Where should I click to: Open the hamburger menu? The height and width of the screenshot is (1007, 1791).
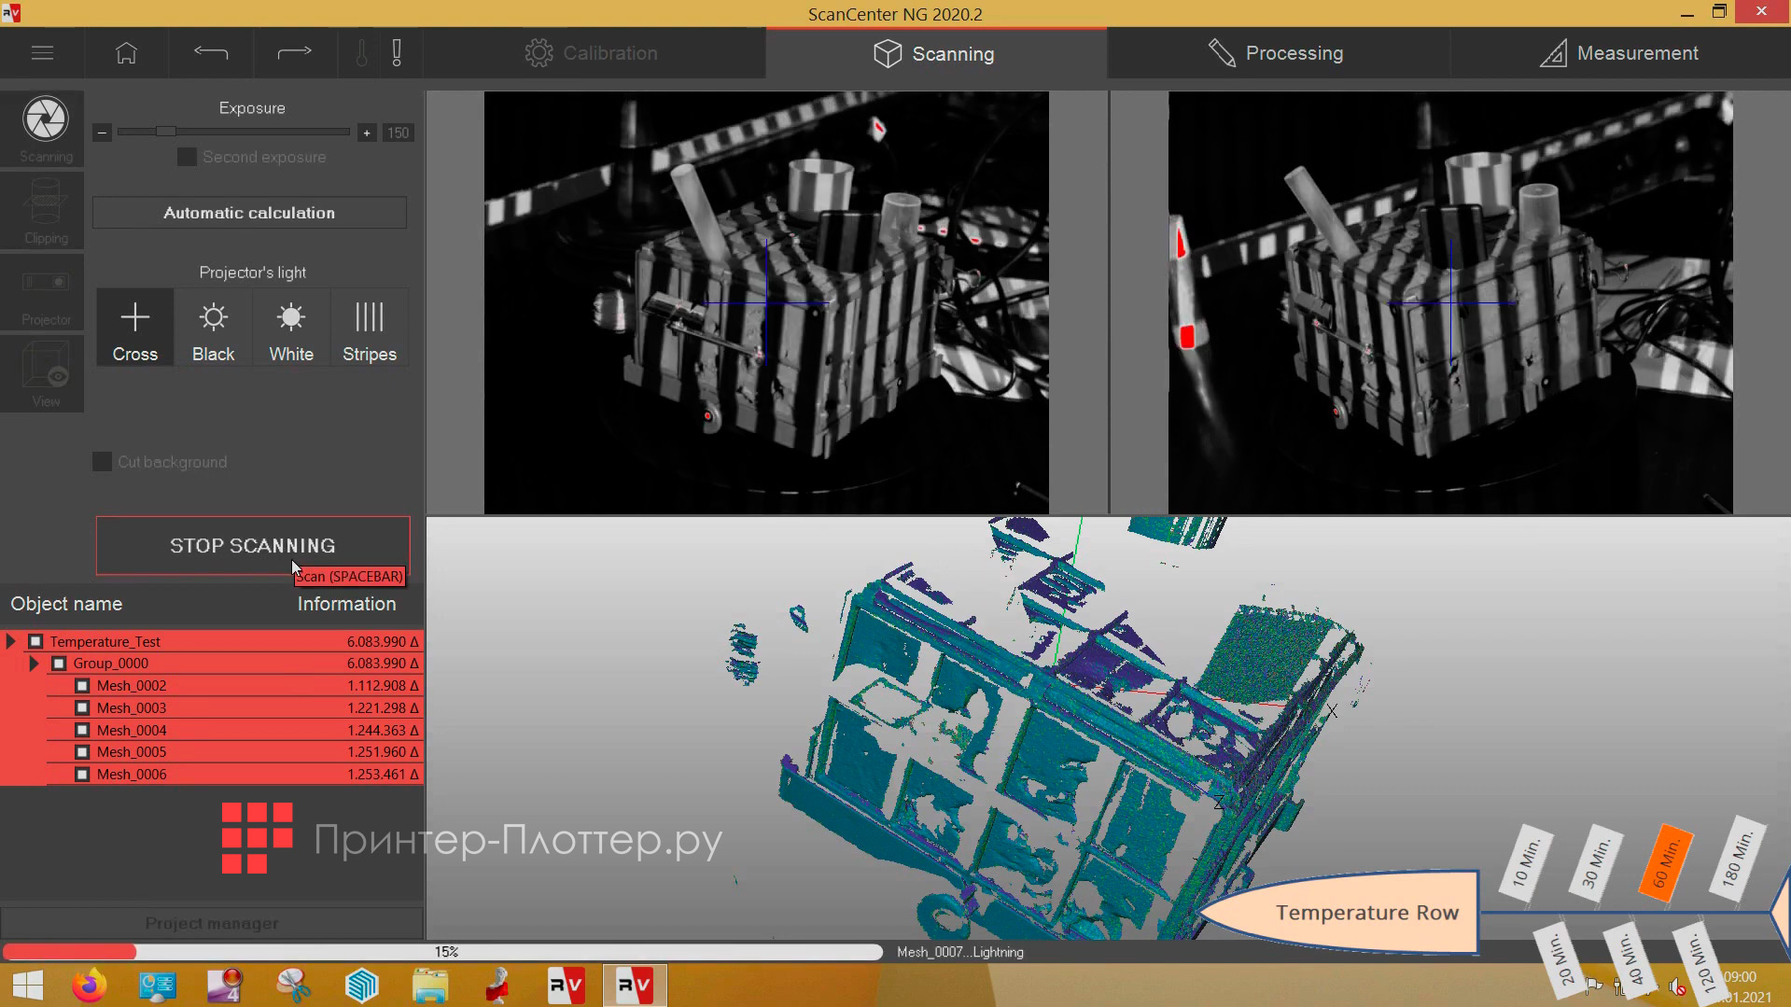(42, 52)
